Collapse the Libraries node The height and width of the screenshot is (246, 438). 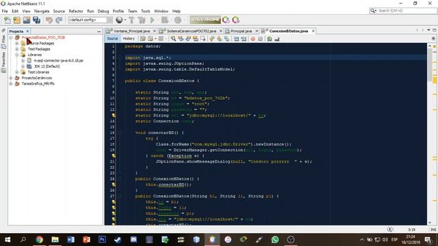(x=16, y=55)
